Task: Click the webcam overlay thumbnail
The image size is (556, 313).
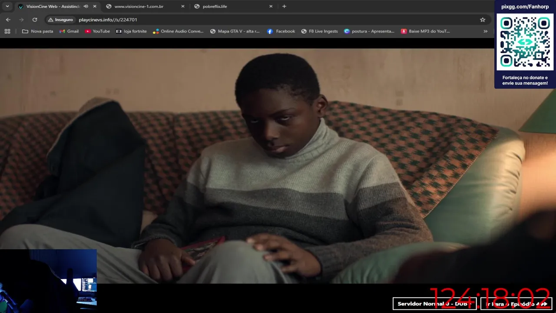Action: click(48, 281)
